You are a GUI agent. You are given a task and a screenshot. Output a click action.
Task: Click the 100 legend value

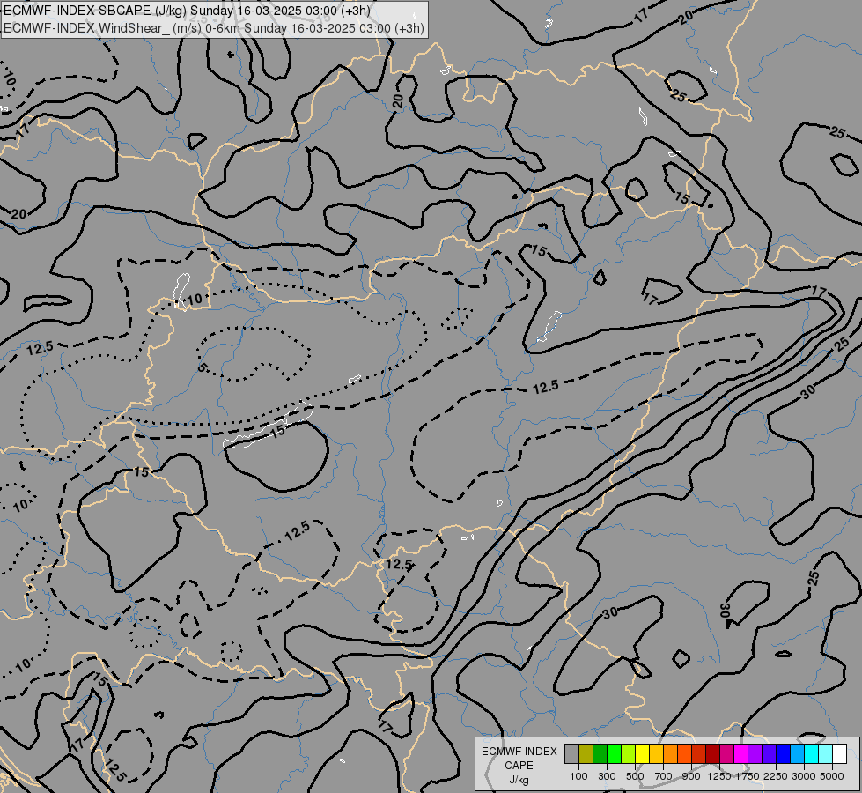[578, 776]
